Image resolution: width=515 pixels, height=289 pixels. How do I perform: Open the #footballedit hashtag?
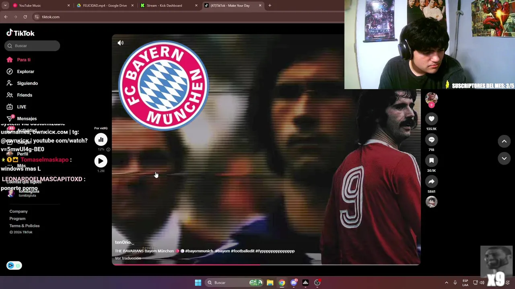pyautogui.click(x=243, y=251)
